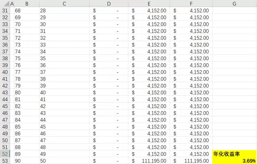257x164 pixels.
Task: Select column B header
Action: (x=26, y=4)
